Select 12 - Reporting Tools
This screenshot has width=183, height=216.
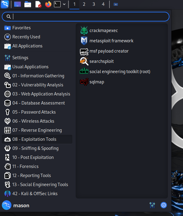(x=37, y=176)
